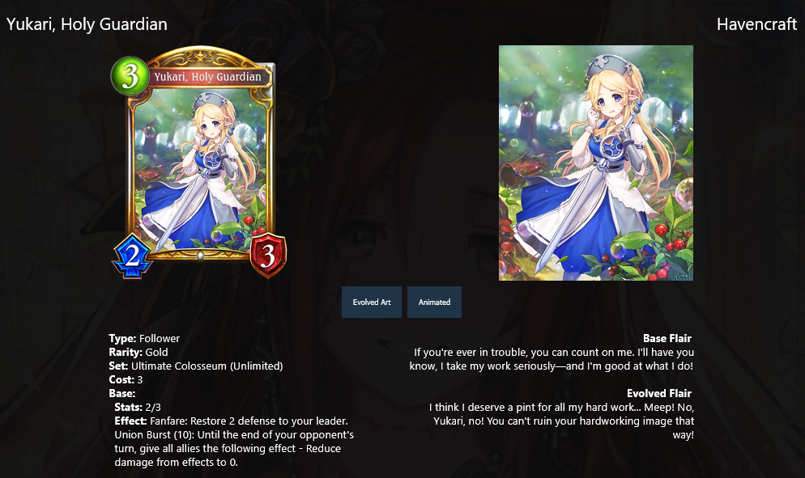
Task: Click the Cost: 3 line
Action: 126,380
